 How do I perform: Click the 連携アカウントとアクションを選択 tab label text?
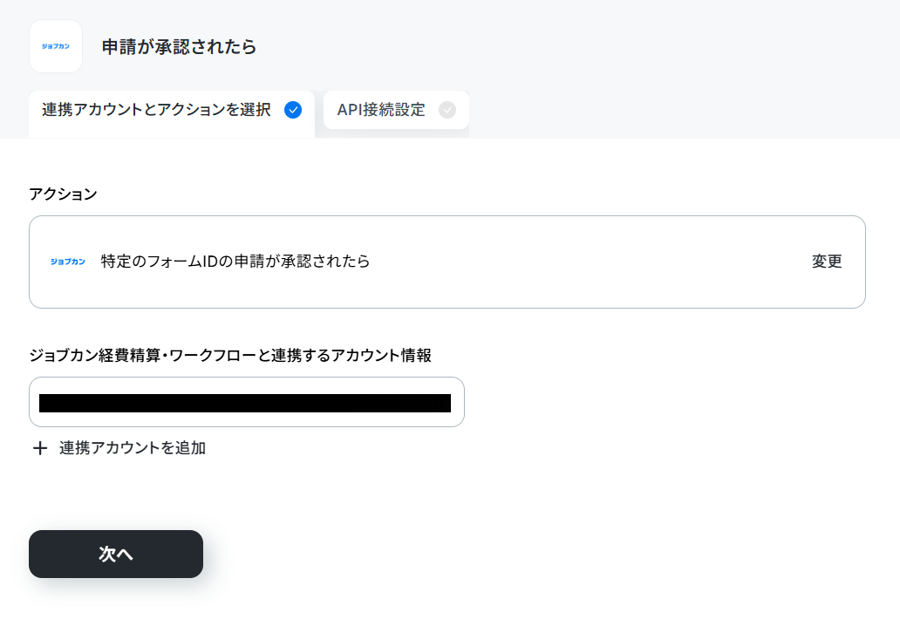pyautogui.click(x=156, y=110)
